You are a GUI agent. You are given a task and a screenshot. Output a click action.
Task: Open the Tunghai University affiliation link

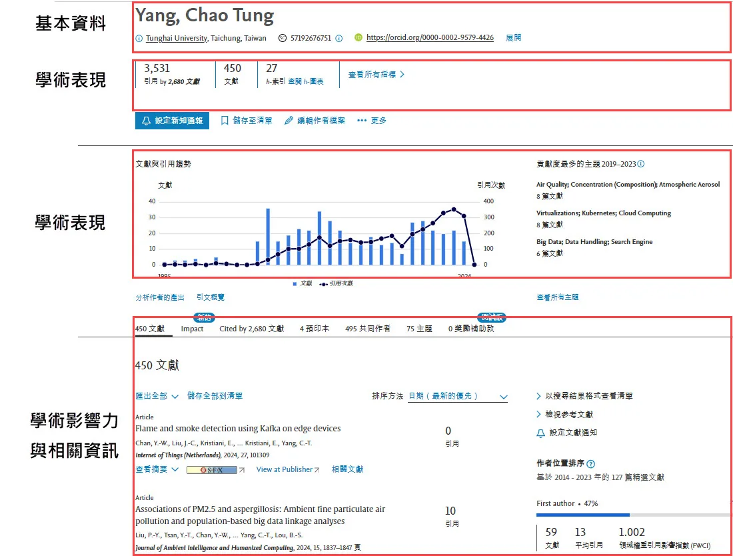[176, 39]
